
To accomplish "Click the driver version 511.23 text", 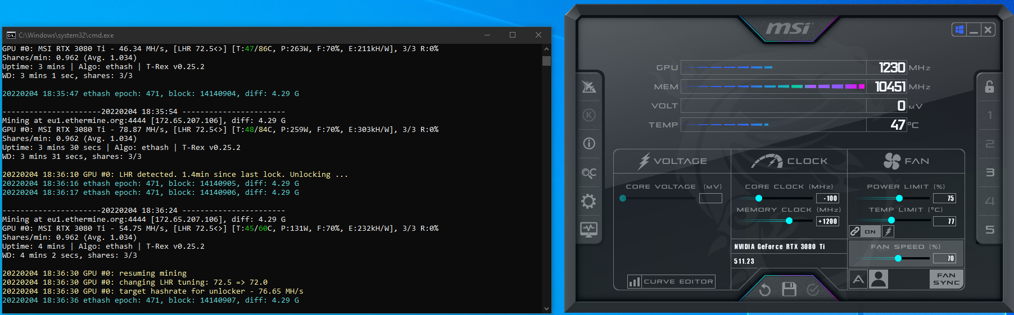I will 744,261.
